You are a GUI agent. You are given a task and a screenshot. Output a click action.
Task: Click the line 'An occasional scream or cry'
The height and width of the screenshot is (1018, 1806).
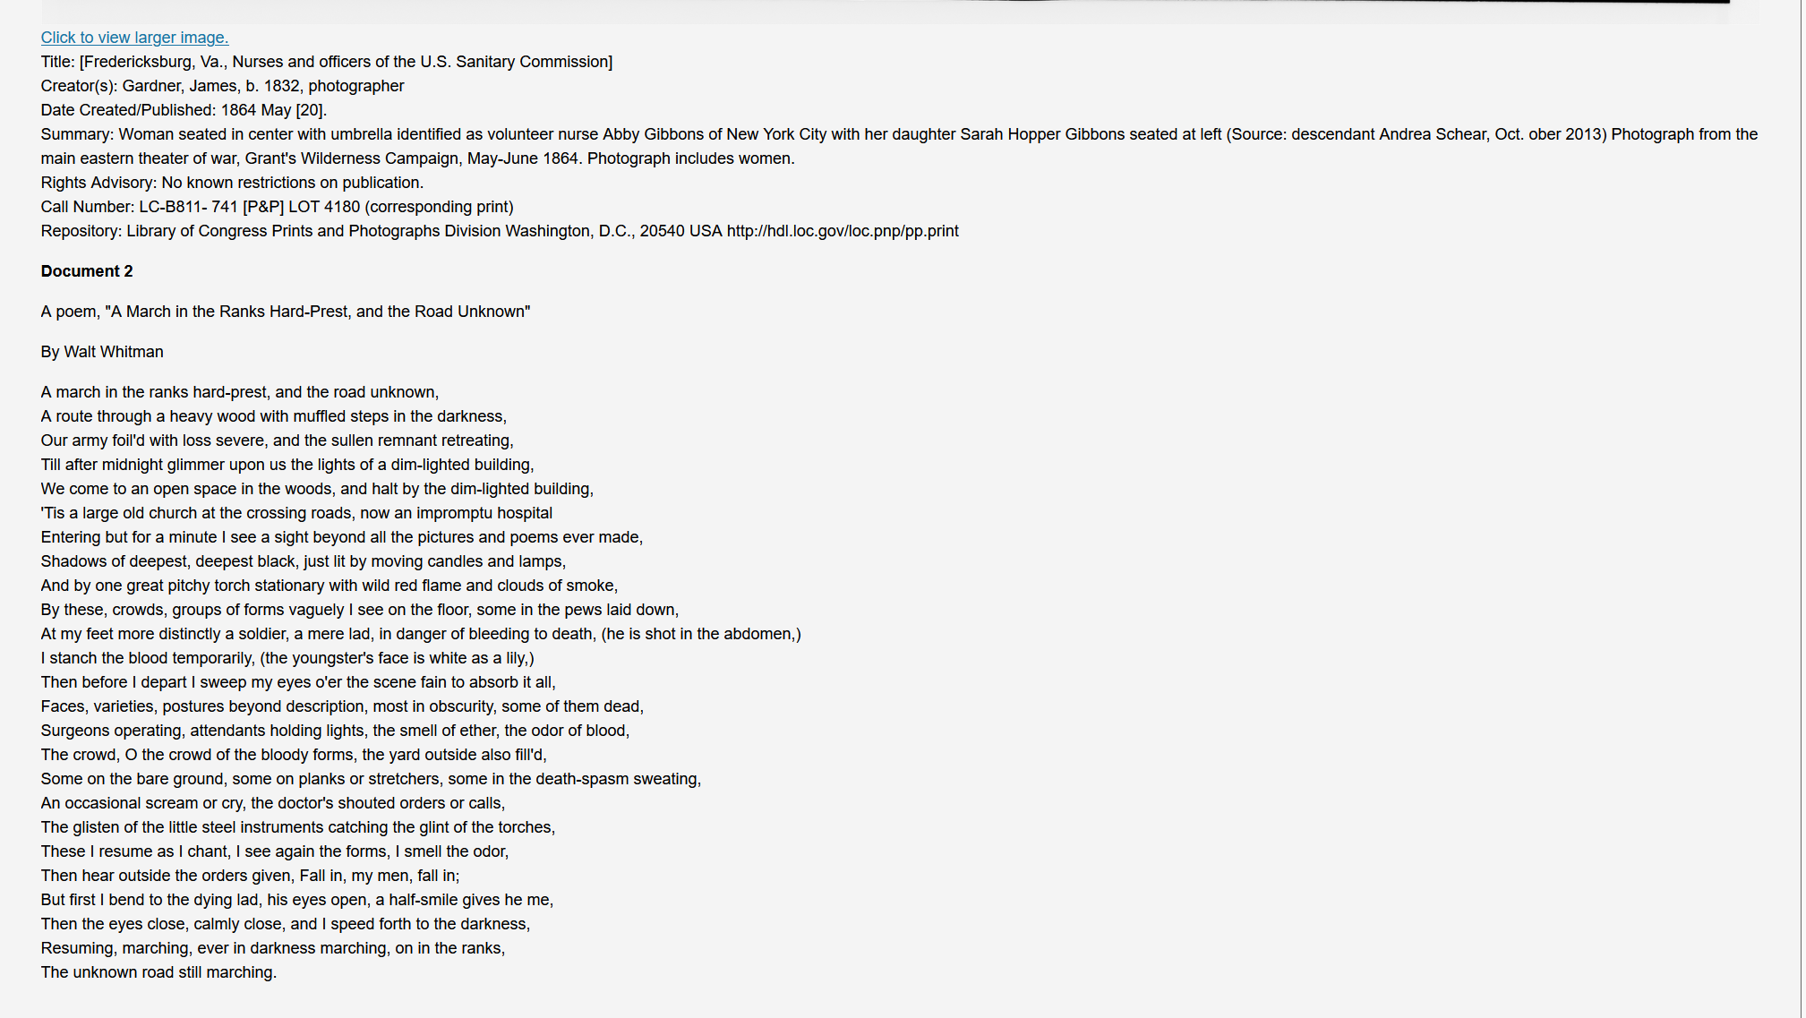(x=273, y=803)
